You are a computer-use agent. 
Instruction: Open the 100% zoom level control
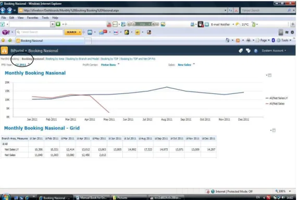(x=283, y=191)
